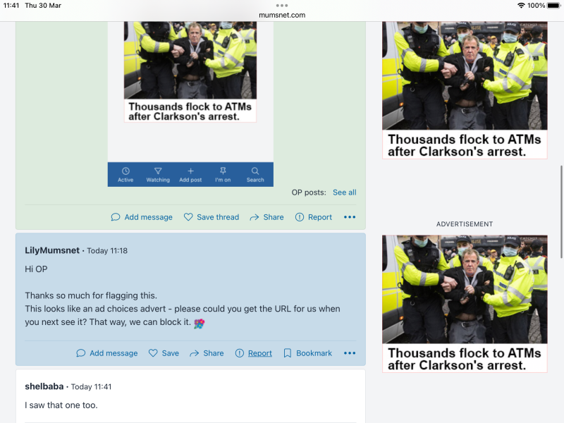Image resolution: width=564 pixels, height=423 pixels.
Task: Add message to LilyMumsnet's reply
Action: 107,353
